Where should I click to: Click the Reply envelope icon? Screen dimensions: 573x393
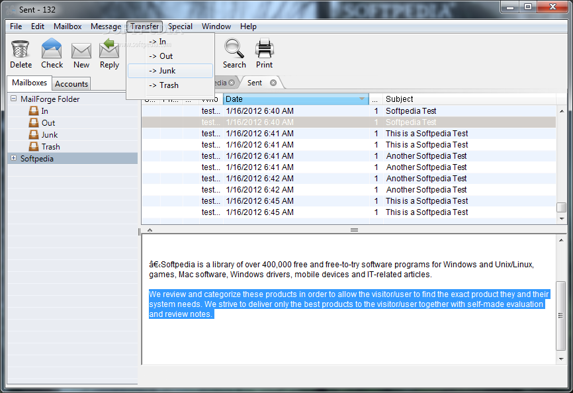coord(109,49)
